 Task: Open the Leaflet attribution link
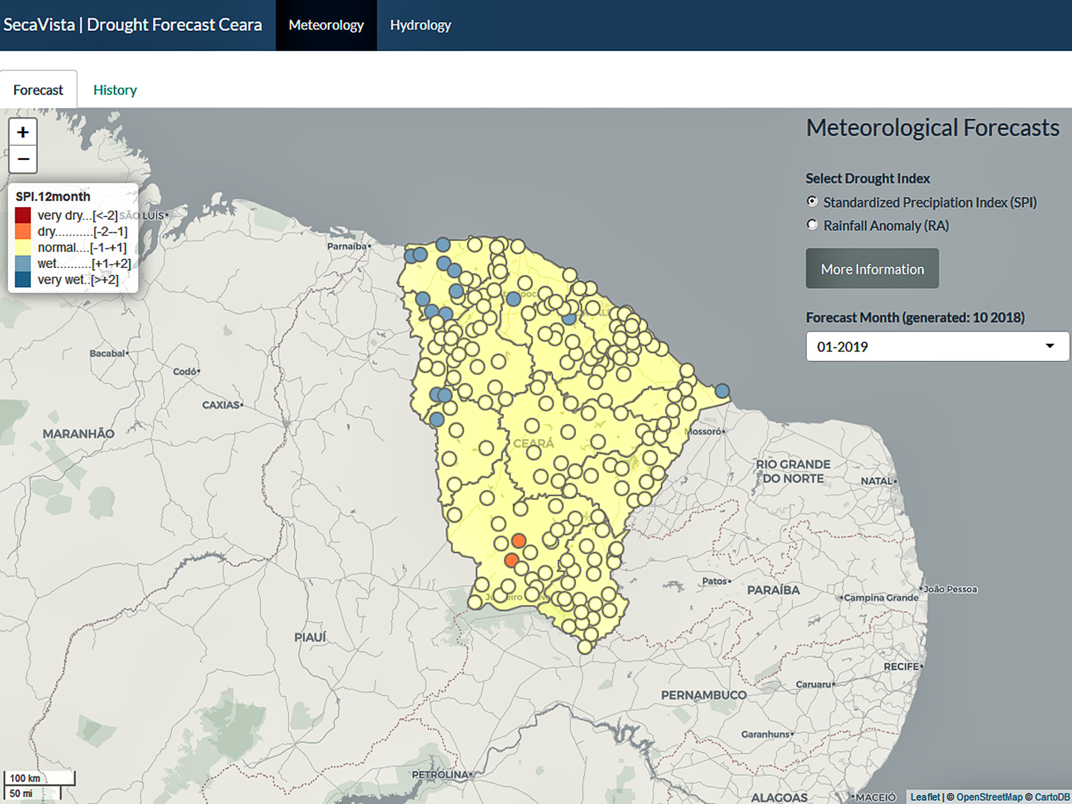925,797
